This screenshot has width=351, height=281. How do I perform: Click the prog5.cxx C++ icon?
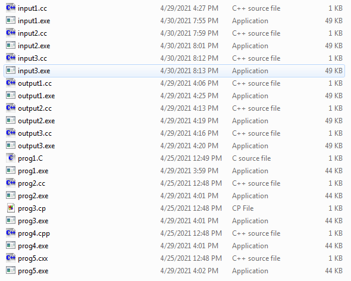coord(11,258)
